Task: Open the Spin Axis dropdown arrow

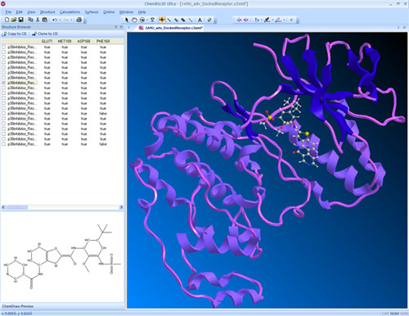Action: click(x=261, y=20)
